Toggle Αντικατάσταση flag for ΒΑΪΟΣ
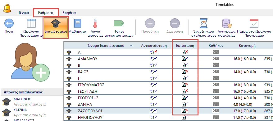 [x=154, y=72]
